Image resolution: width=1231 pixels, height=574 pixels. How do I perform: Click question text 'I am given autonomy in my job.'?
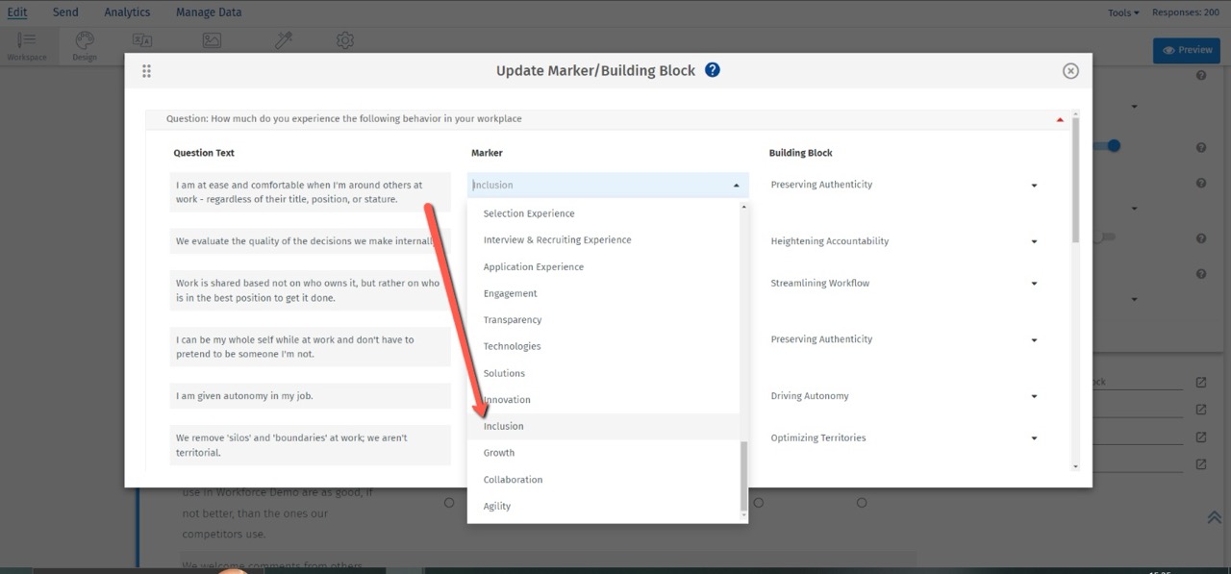click(311, 396)
